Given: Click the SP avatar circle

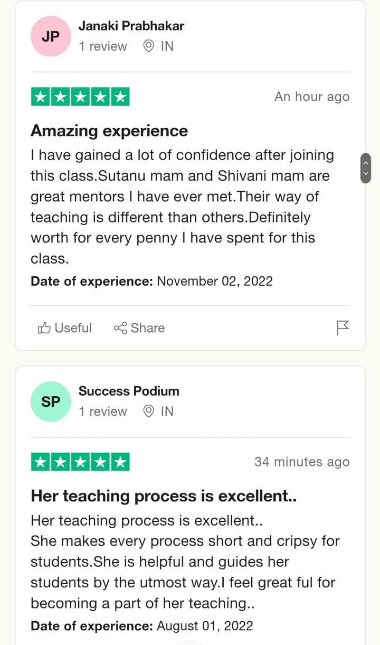Looking at the screenshot, I should [x=51, y=401].
